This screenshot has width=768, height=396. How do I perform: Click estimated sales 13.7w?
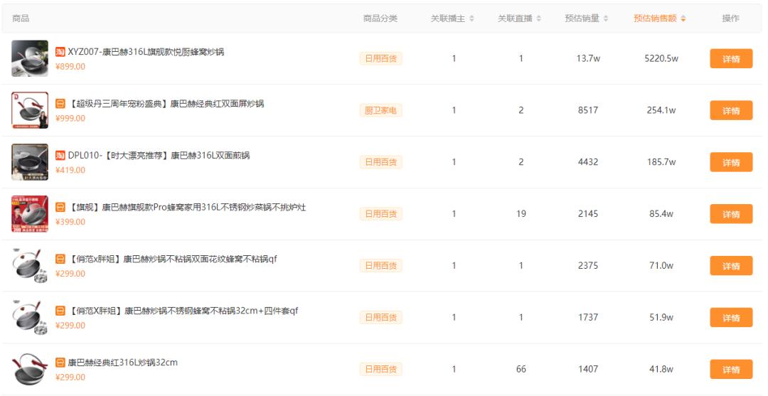point(588,59)
